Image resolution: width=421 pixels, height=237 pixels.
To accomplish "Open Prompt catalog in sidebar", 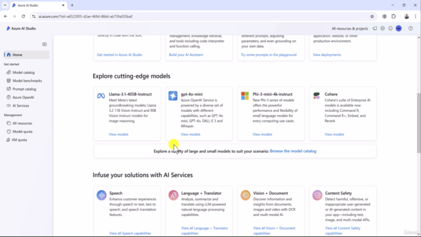I will (24, 89).
